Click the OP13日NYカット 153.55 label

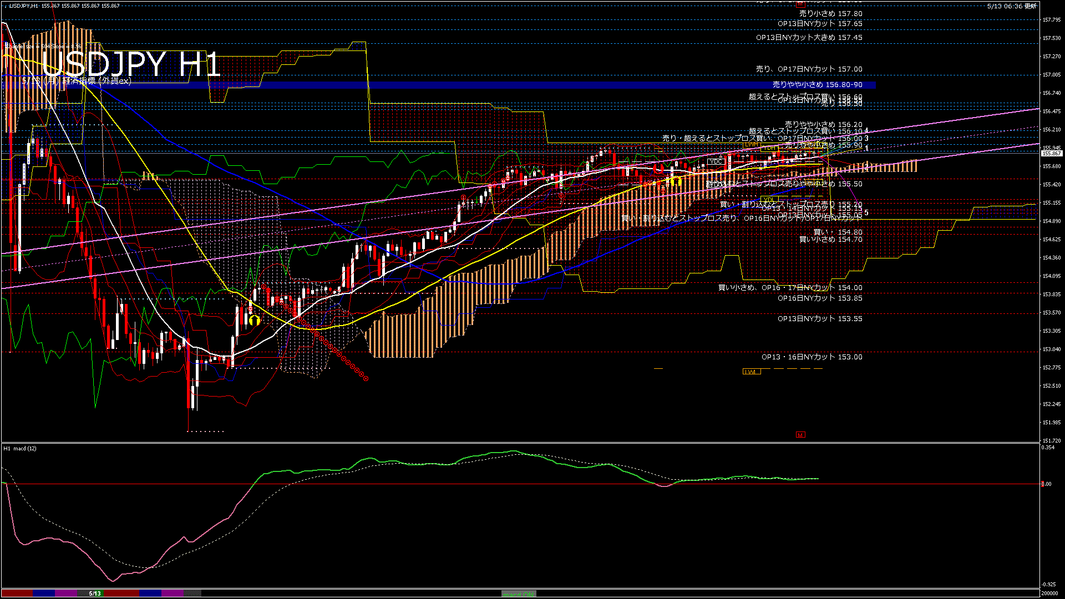point(819,319)
